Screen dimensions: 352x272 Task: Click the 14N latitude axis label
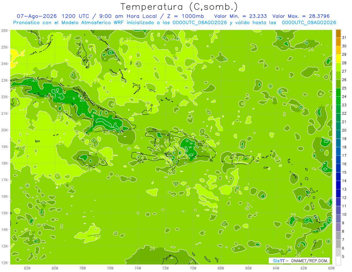coord(4,229)
